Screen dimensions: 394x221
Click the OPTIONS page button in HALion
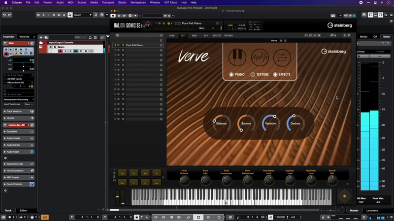point(229,35)
